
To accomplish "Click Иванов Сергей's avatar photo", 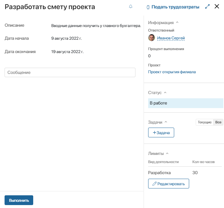I will pos(151,38).
